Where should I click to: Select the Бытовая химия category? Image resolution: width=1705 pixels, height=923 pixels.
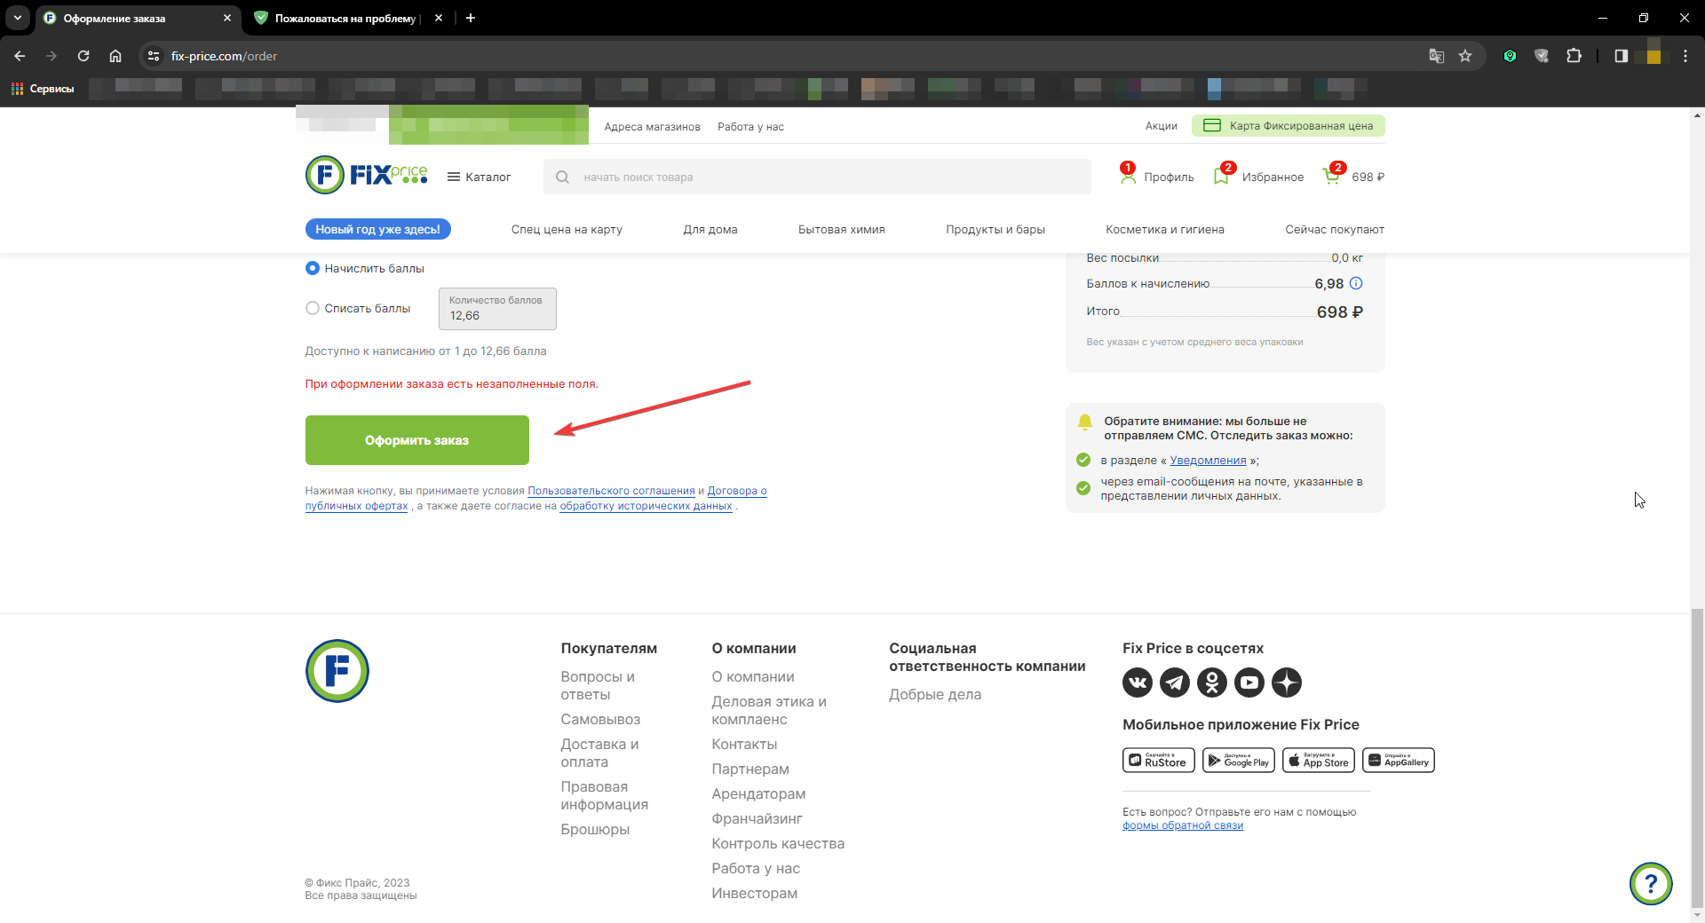click(x=840, y=229)
